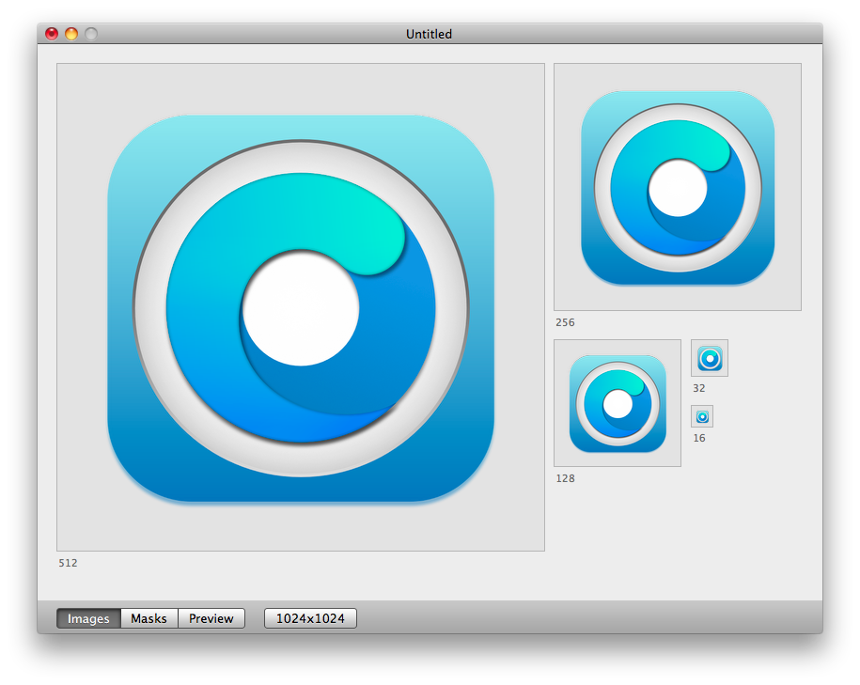Screen dimensions: 860x685
Task: Click the "32" size label
Action: 698,388
